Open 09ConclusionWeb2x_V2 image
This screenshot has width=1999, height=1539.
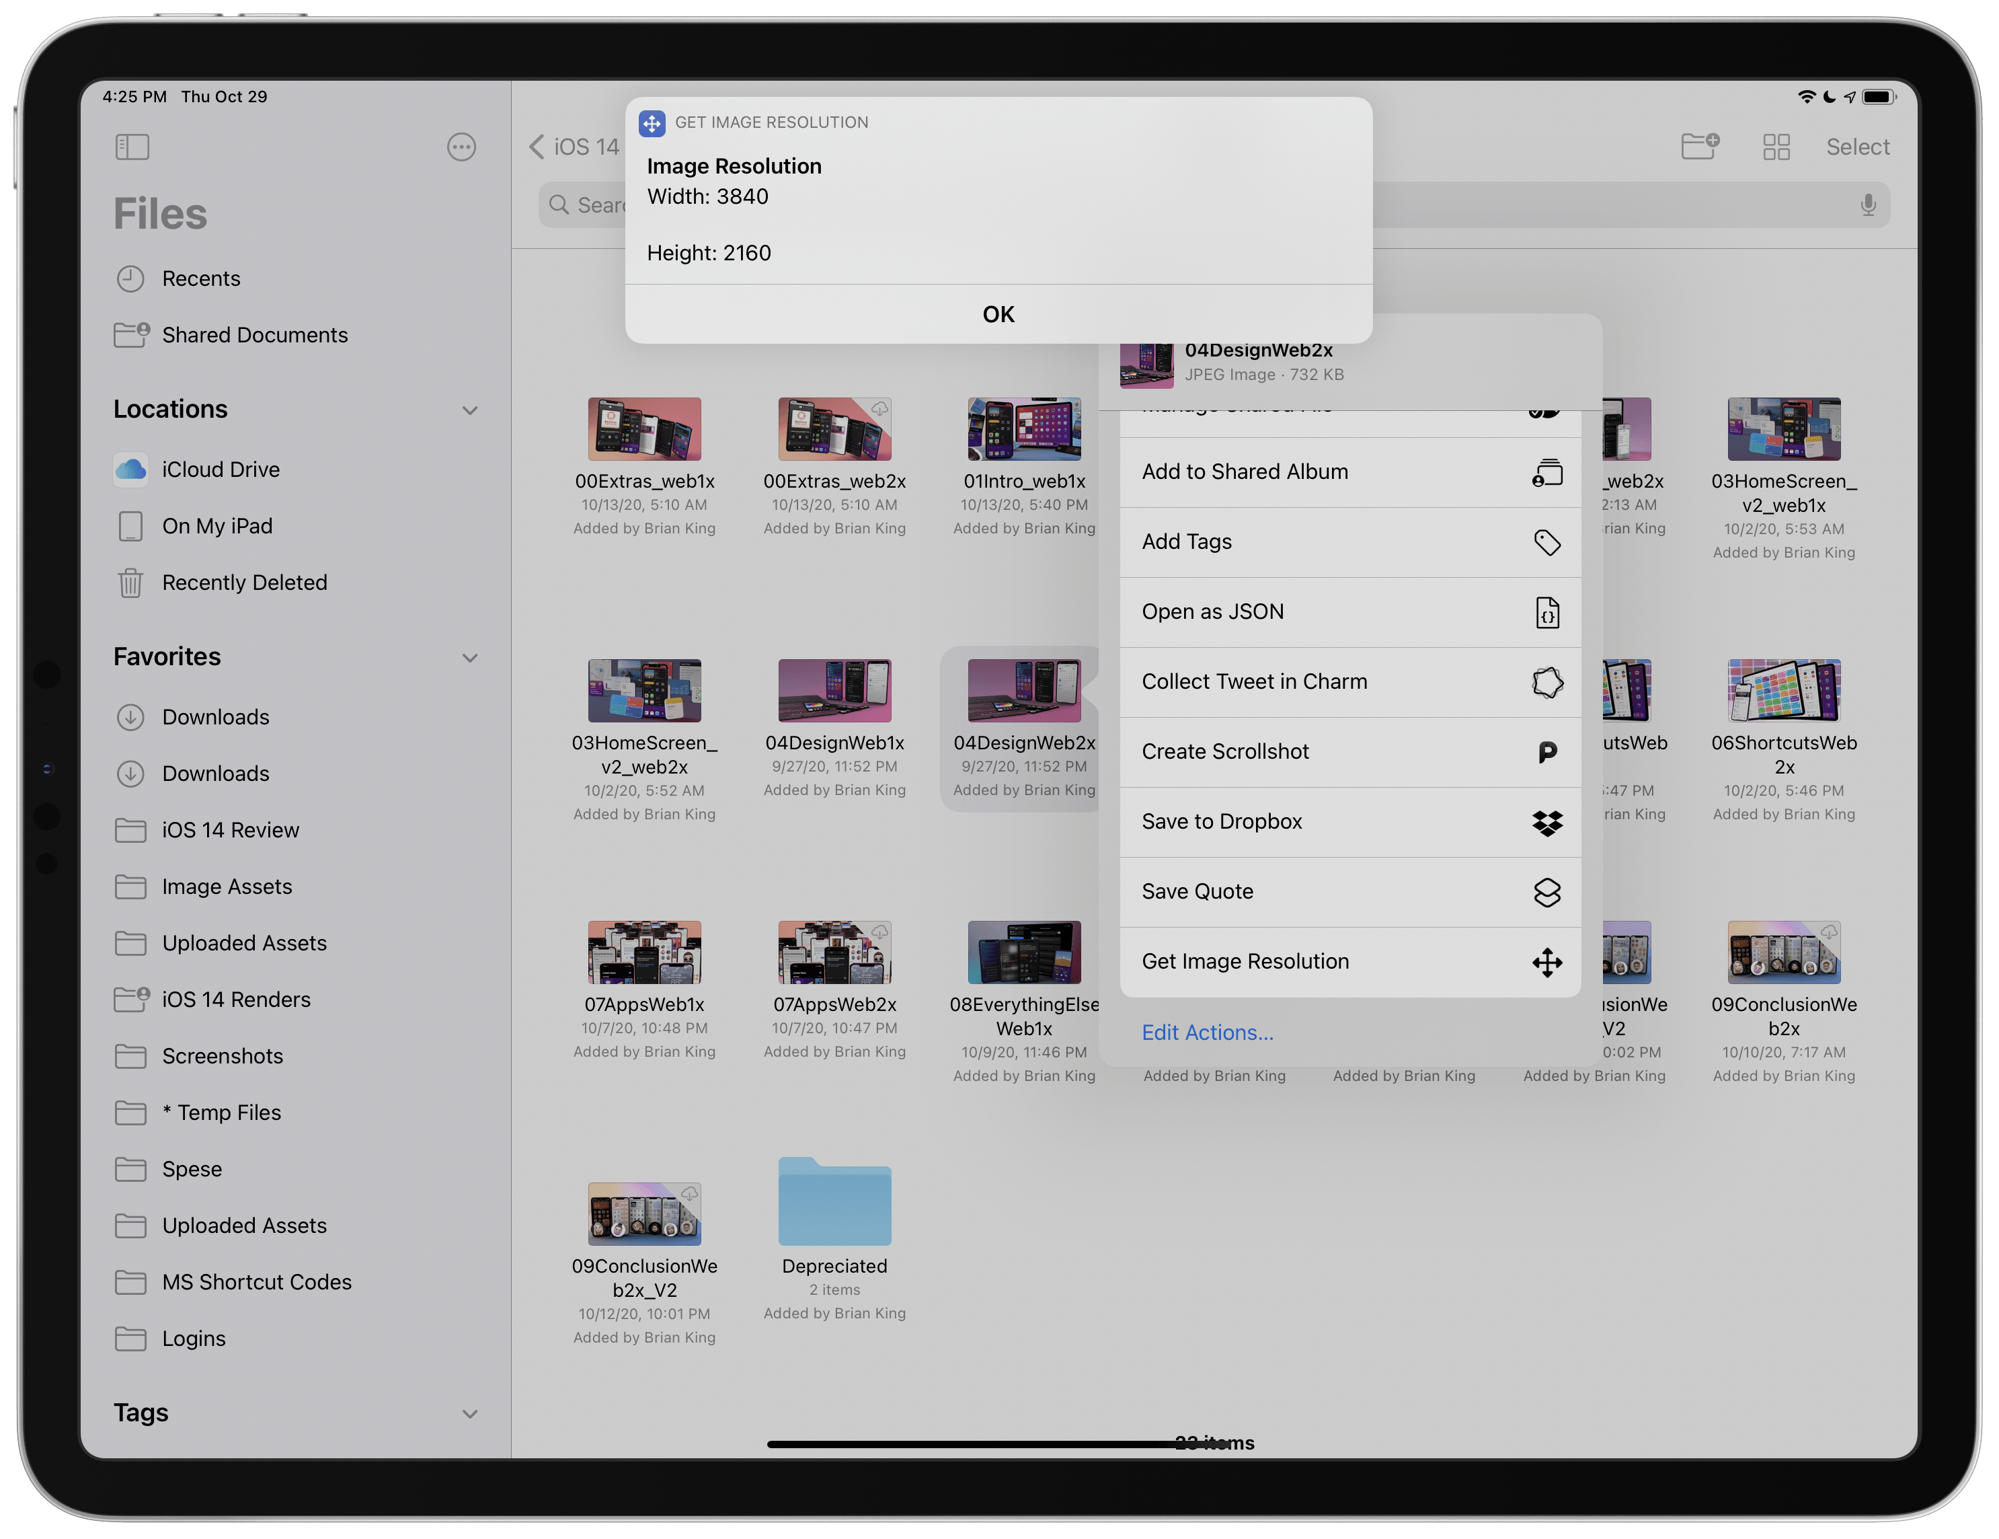pos(644,1214)
